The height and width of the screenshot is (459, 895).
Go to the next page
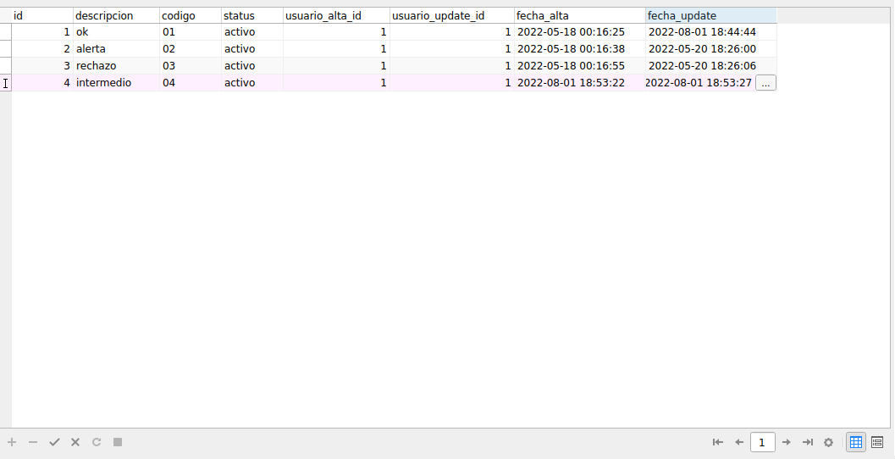787,442
